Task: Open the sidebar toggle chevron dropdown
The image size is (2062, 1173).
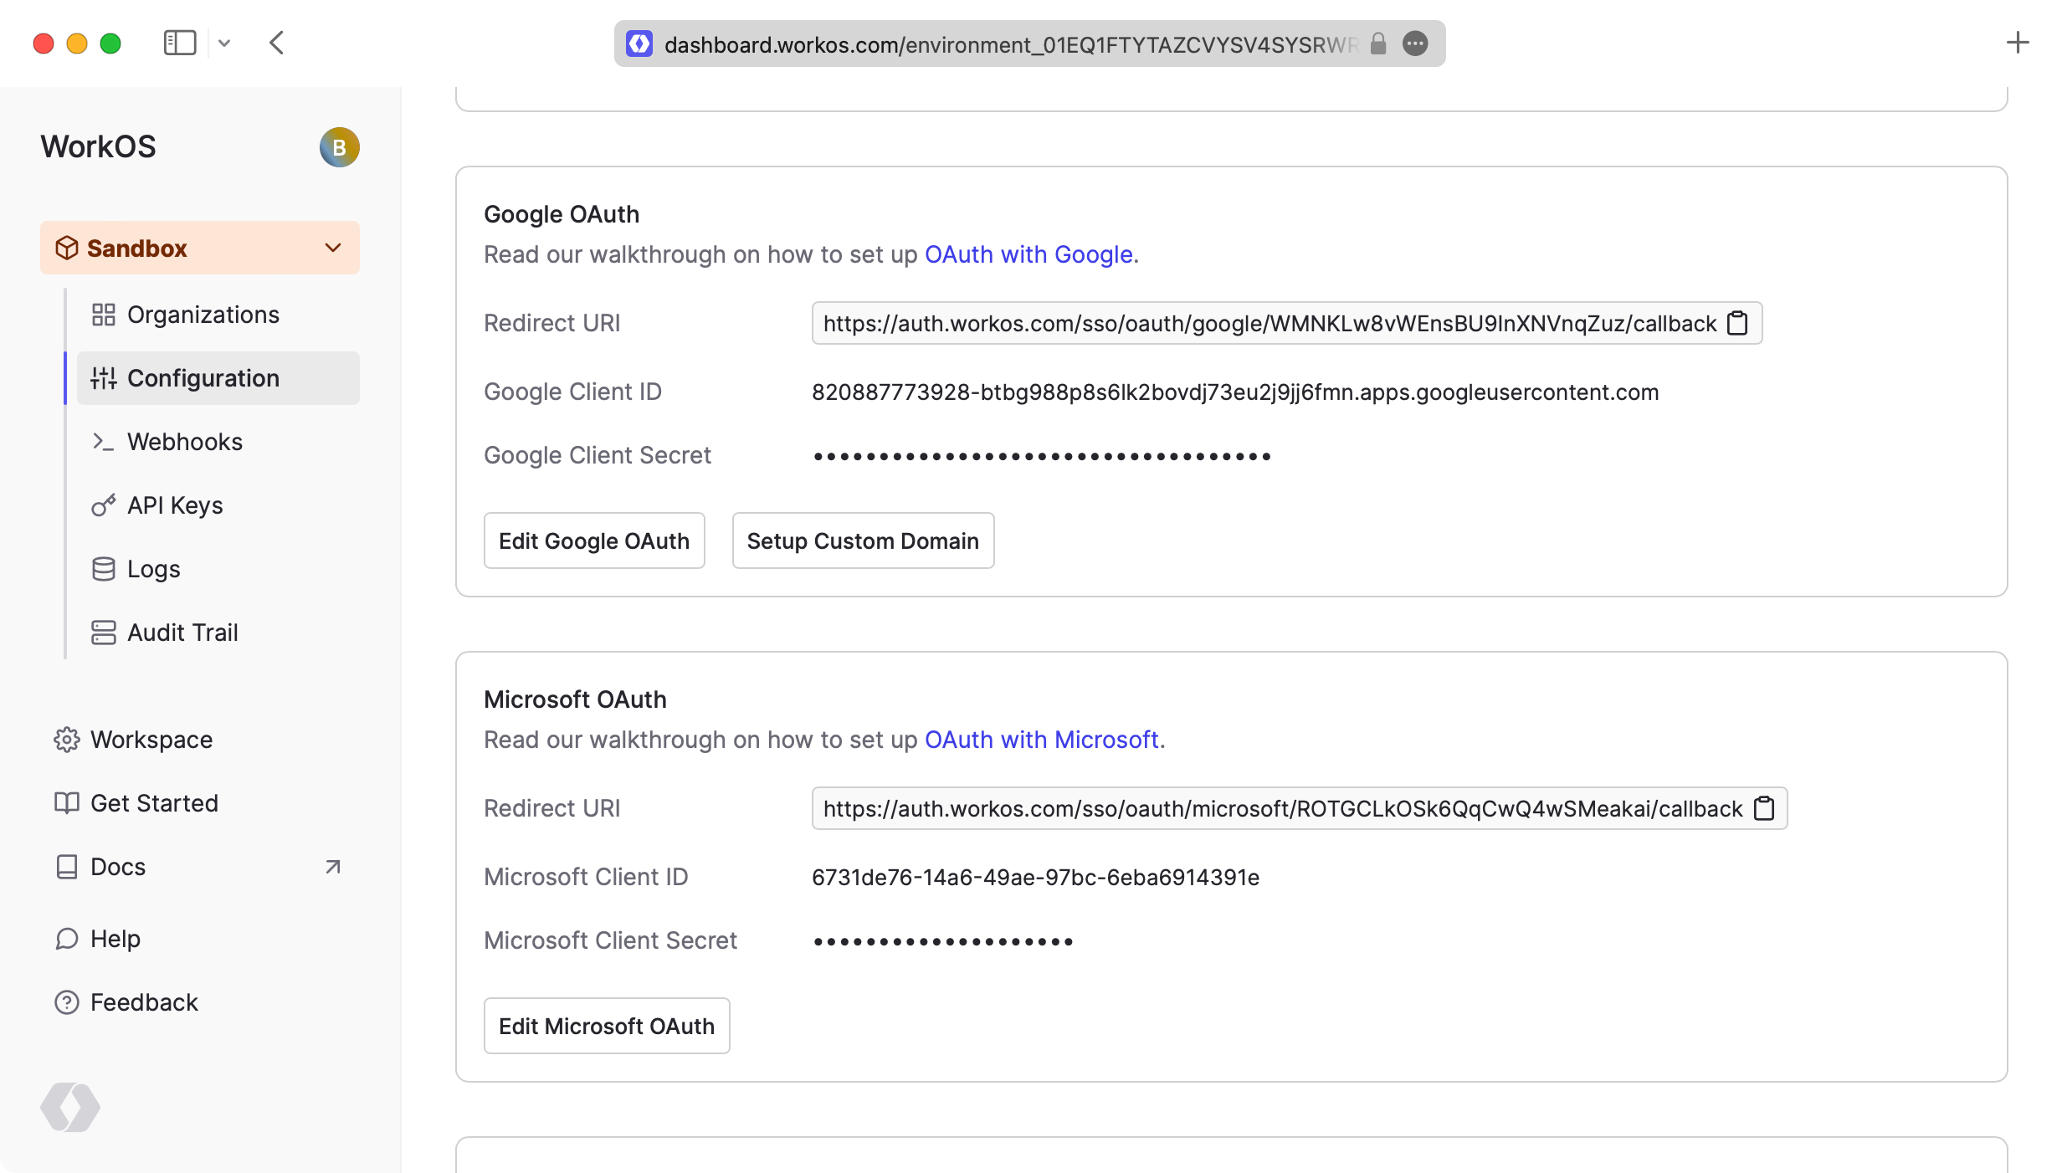Action: point(224,43)
